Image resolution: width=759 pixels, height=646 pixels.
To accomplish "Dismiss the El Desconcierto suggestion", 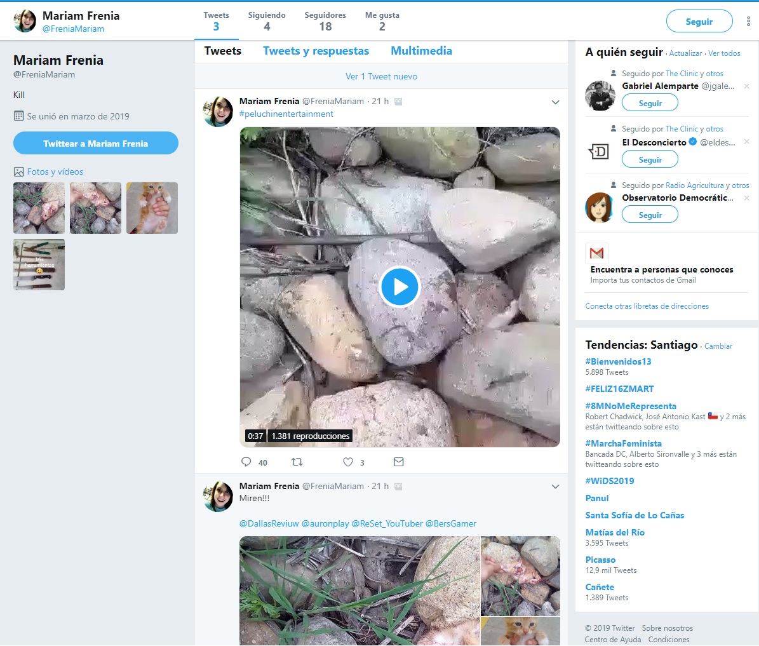I will coord(746,142).
